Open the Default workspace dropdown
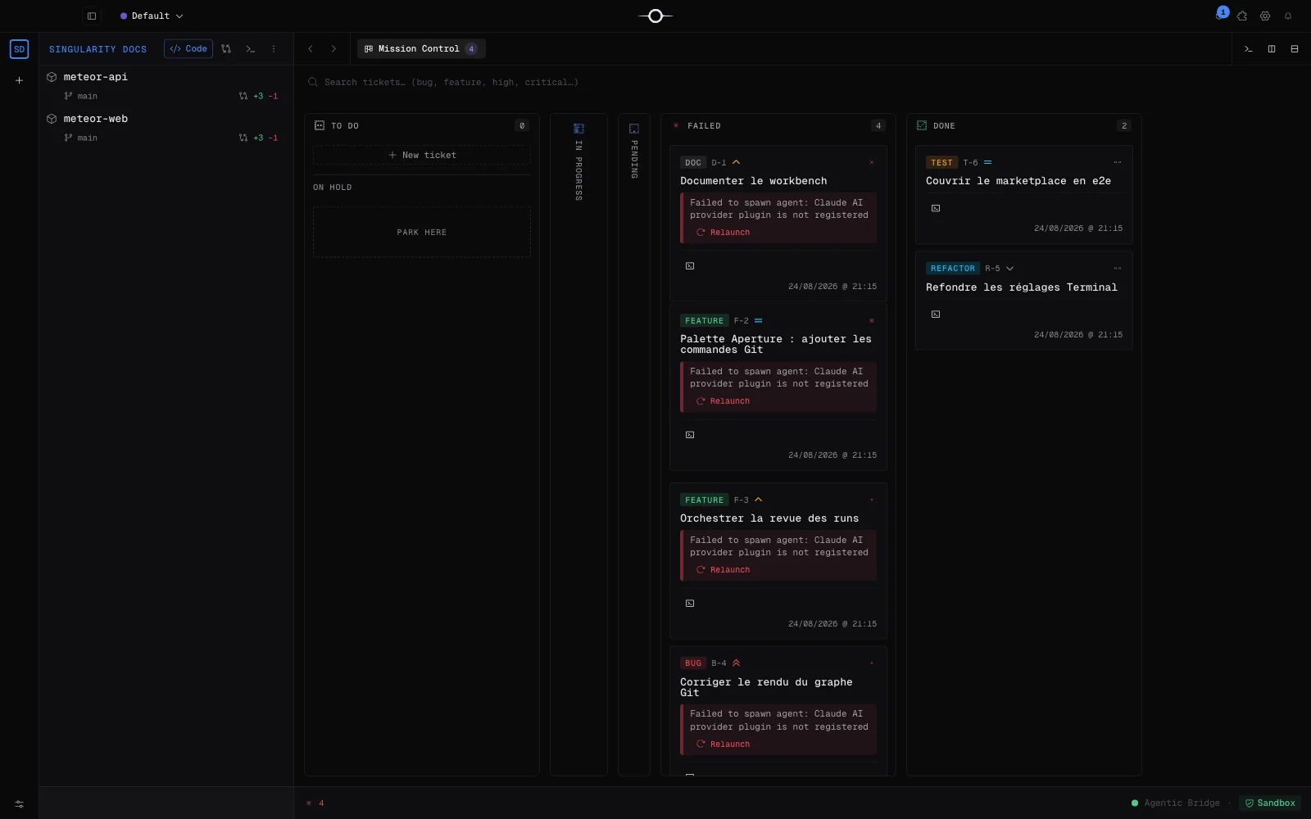Screen dimensions: 1311x819 (152, 16)
